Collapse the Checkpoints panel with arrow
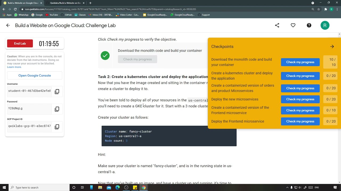The height and width of the screenshot is (191, 341). pos(332,47)
